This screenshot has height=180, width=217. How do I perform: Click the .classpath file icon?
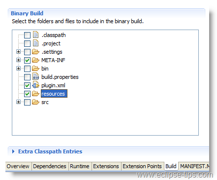35,35
